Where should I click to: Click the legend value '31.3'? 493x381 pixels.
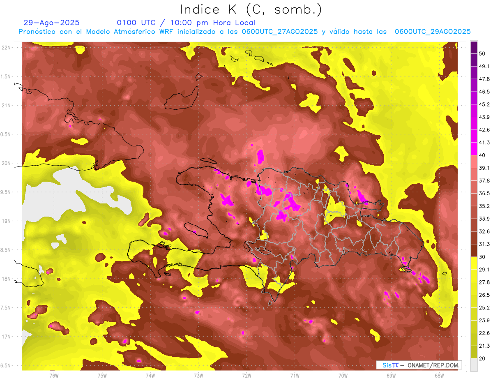tap(484, 244)
